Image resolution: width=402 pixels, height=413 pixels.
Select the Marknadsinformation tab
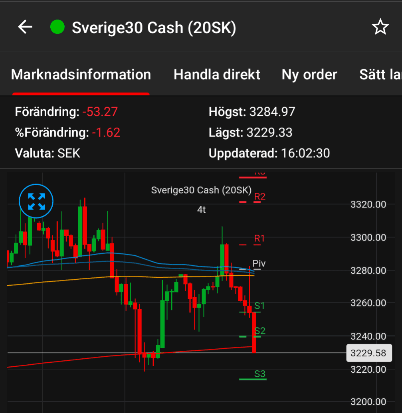(81, 75)
